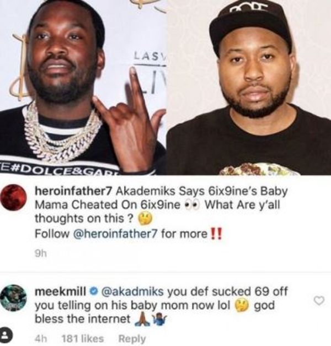Open the left photo of man wearing chains
The height and width of the screenshot is (346, 331).
click(83, 87)
